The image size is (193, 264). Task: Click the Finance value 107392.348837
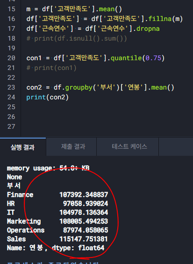click(84, 195)
